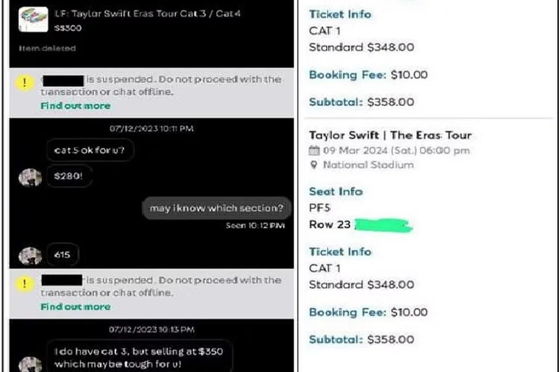Select the 'may i know which section?' message bubble

[217, 208]
